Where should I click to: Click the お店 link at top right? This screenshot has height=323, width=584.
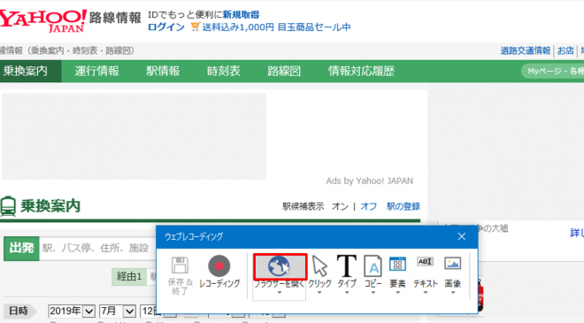[565, 50]
